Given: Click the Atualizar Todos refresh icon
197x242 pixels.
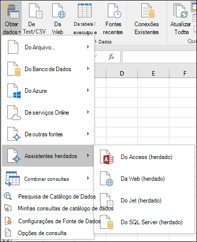Looking at the screenshot, I should point(180,11).
